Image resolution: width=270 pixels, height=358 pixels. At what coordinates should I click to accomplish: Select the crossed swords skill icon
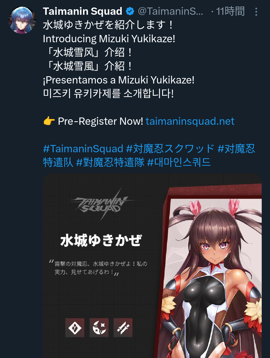coord(123,327)
